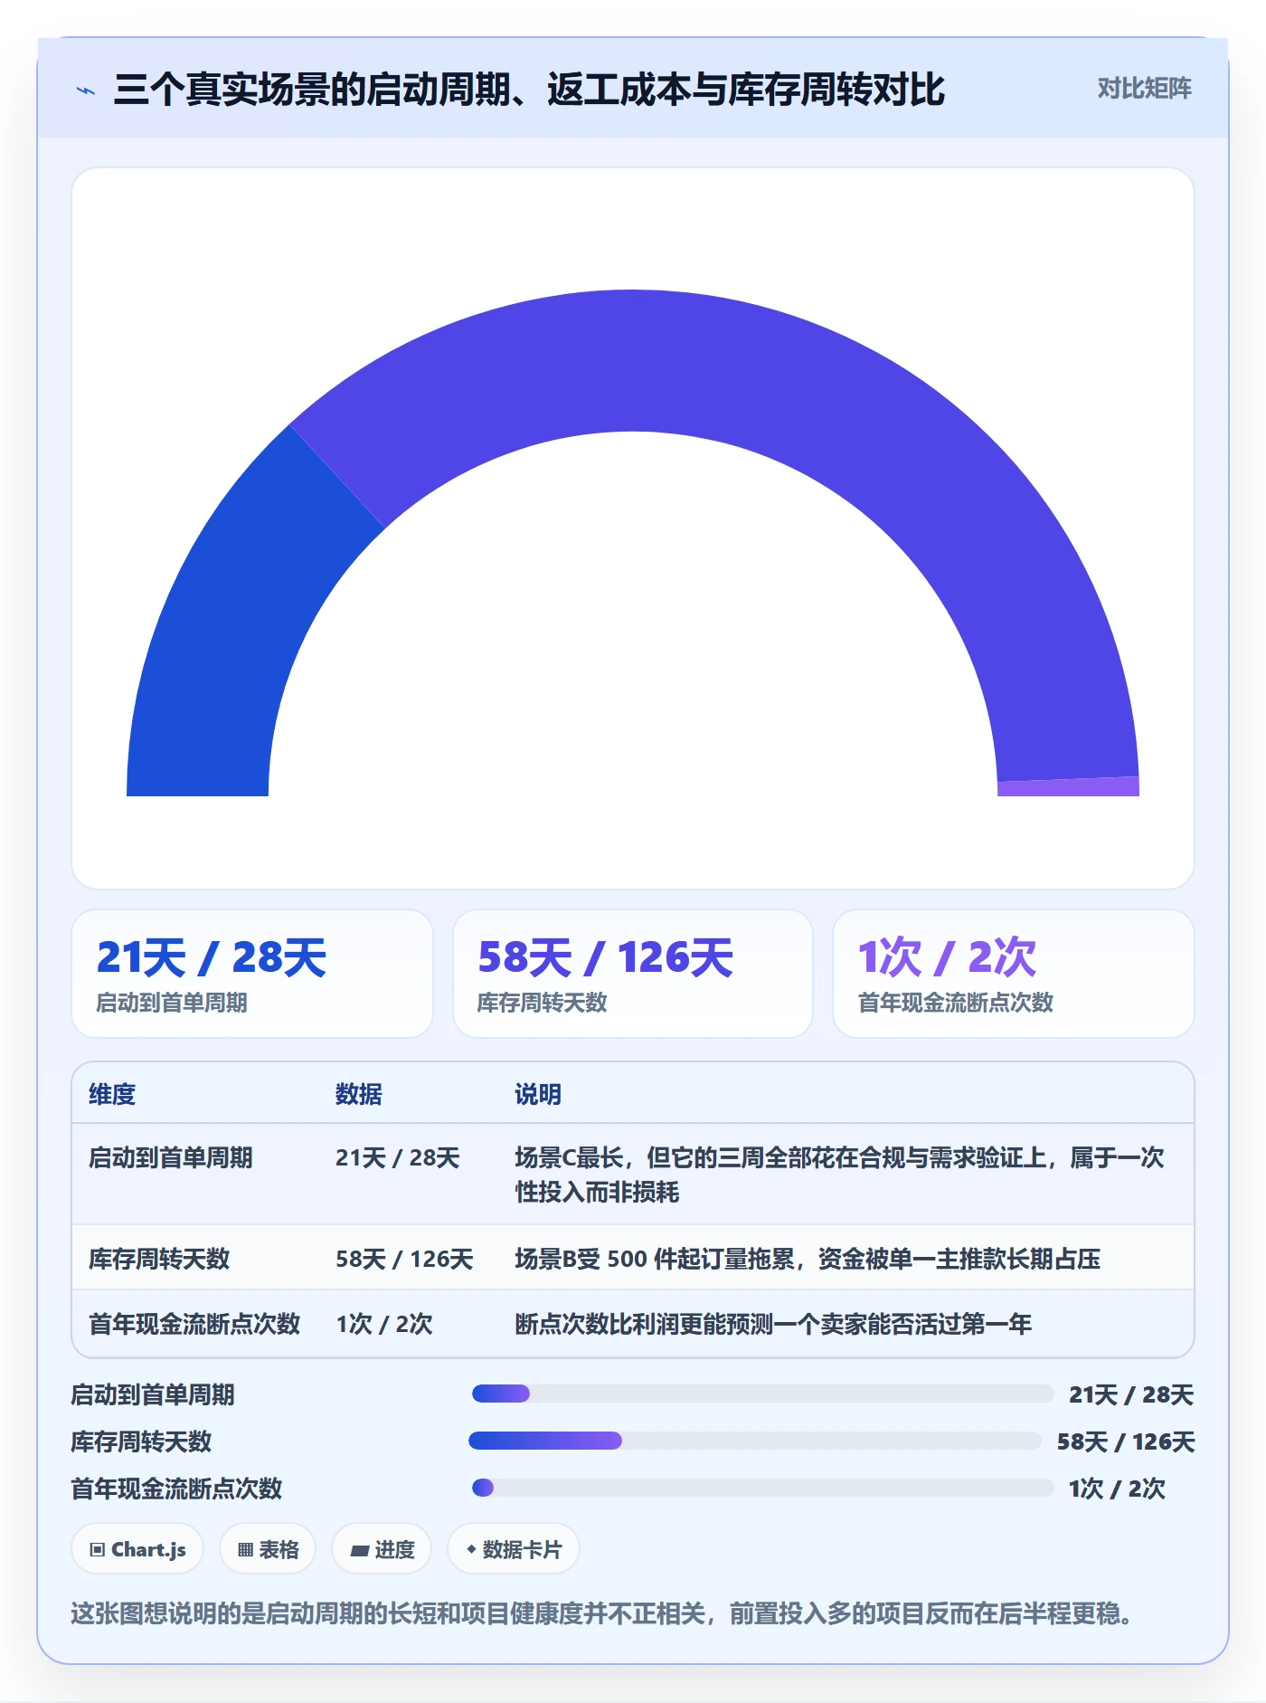The image size is (1266, 1703).
Task: Click the grid icon in 表格 chip
Action: [x=245, y=1550]
